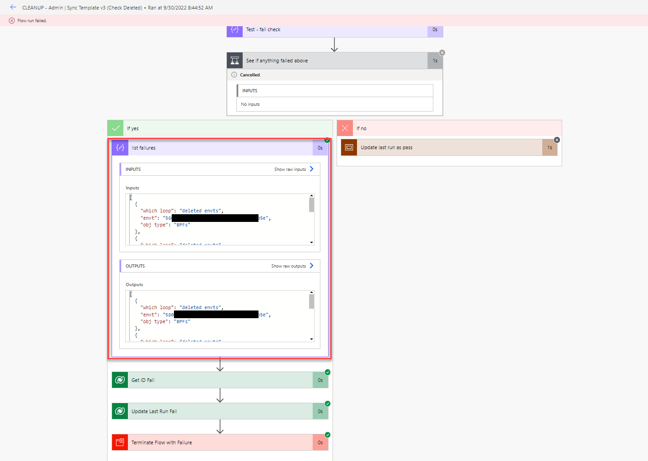Click 0s duration on Terminate Flow with Failure

coord(320,442)
